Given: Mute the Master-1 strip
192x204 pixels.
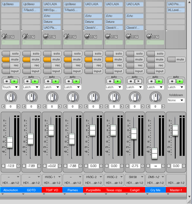Looking at the screenshot, I should click(x=176, y=59).
